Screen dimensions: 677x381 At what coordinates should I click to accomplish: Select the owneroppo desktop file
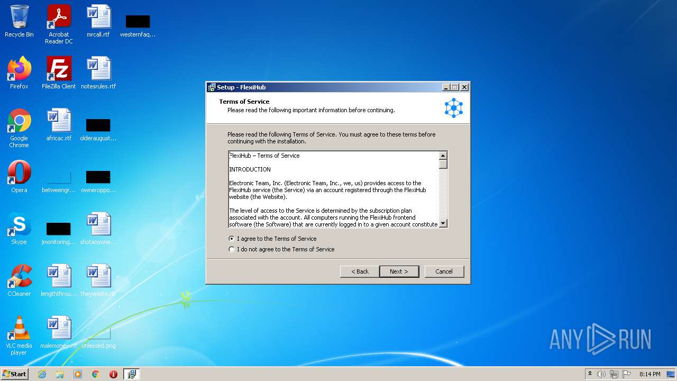pos(98,181)
